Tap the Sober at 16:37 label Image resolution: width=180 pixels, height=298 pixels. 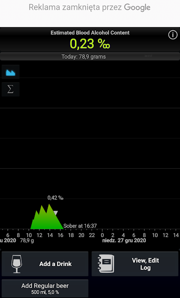pos(80,226)
